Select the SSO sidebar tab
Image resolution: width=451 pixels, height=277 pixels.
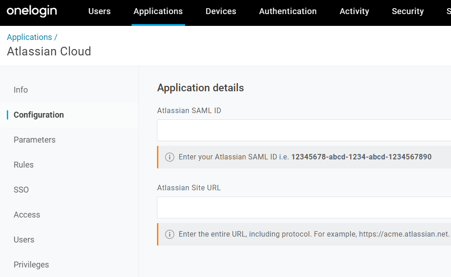(21, 190)
